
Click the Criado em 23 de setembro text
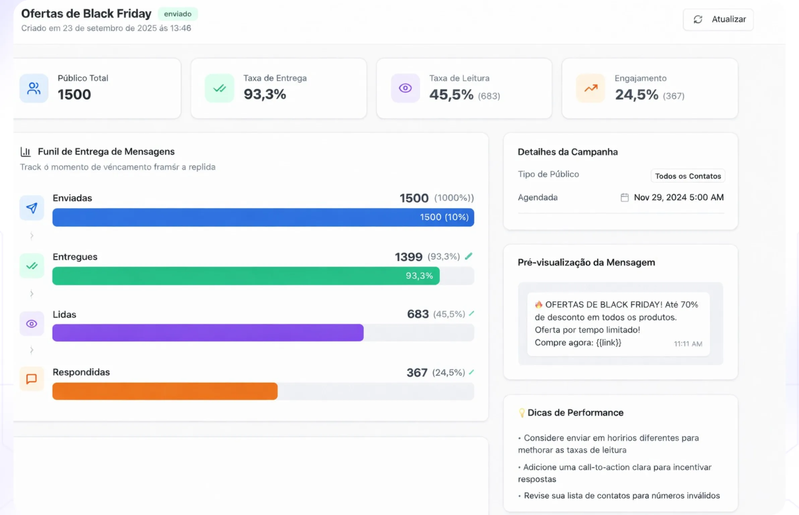point(106,28)
